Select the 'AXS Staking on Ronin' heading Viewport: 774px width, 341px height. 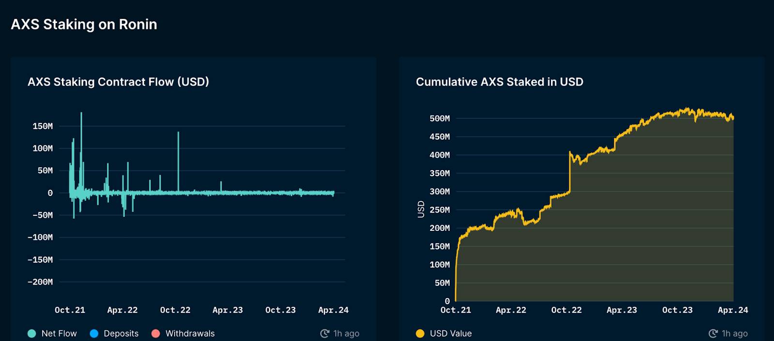point(84,25)
